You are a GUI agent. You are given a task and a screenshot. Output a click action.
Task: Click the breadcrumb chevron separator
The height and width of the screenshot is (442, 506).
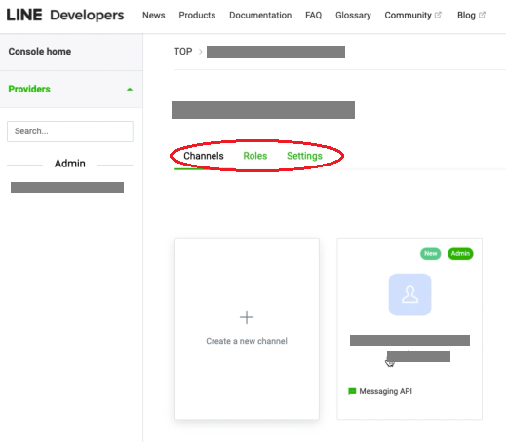coord(200,52)
